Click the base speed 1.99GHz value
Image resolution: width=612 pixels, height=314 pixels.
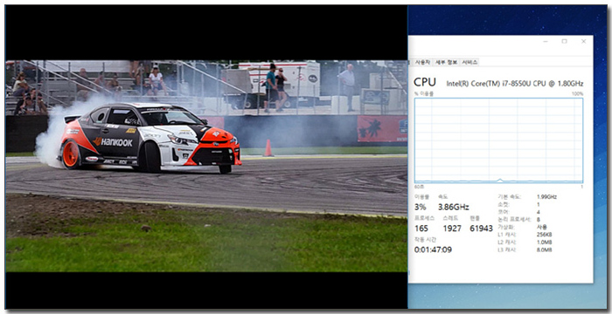coord(546,197)
